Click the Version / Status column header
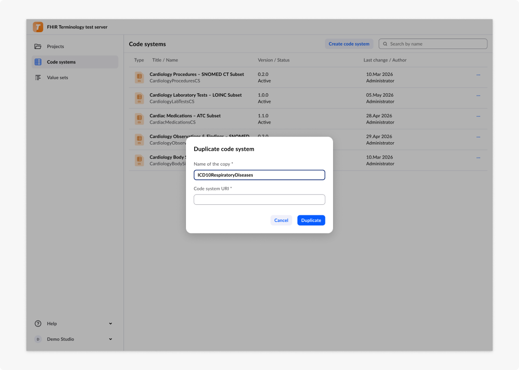Viewport: 519px width, 370px height. (x=273, y=60)
